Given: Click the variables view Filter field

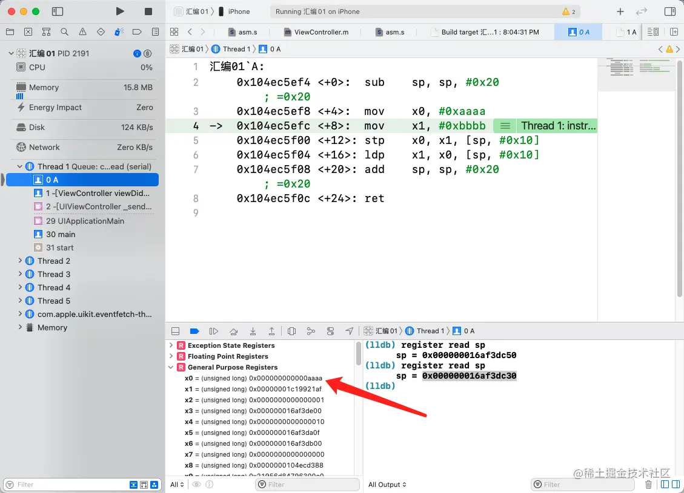Looking at the screenshot, I should (308, 485).
